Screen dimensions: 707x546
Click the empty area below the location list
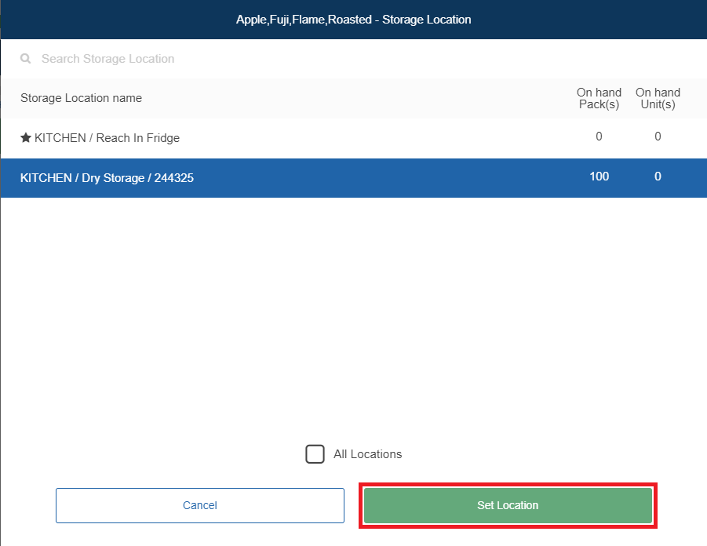tap(353, 314)
